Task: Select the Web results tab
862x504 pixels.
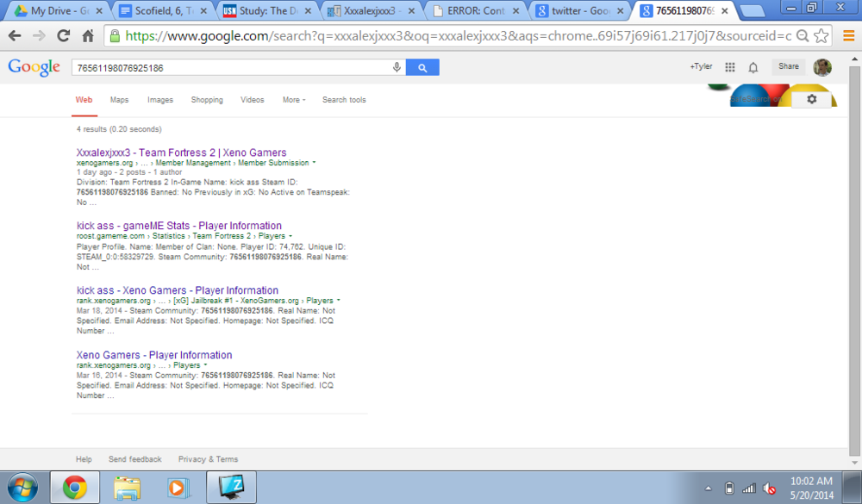Action: (84, 100)
